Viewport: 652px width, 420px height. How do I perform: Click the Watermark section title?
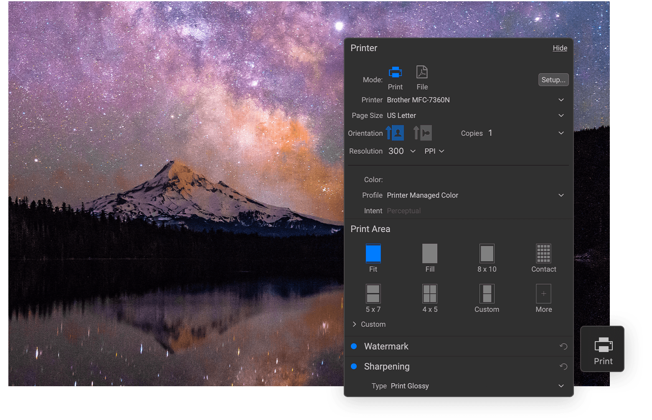pyautogui.click(x=386, y=346)
